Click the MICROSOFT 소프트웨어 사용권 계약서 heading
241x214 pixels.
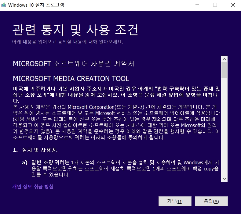tap(74, 64)
